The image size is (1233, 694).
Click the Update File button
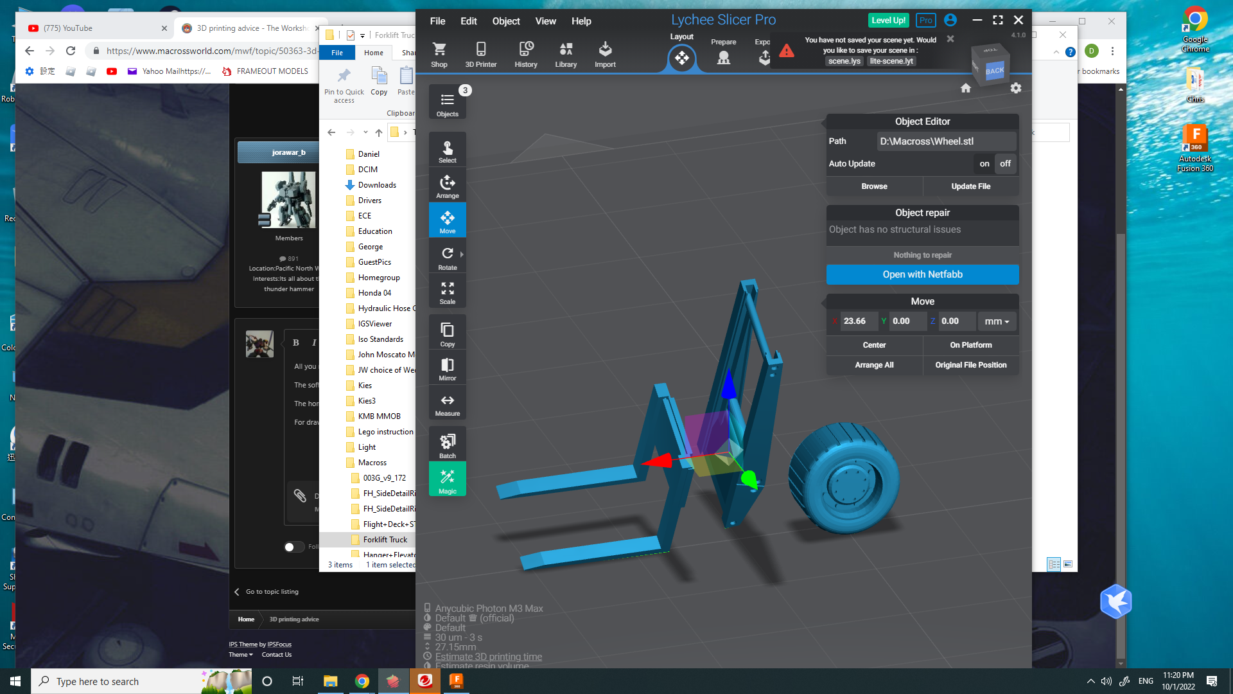(x=971, y=186)
